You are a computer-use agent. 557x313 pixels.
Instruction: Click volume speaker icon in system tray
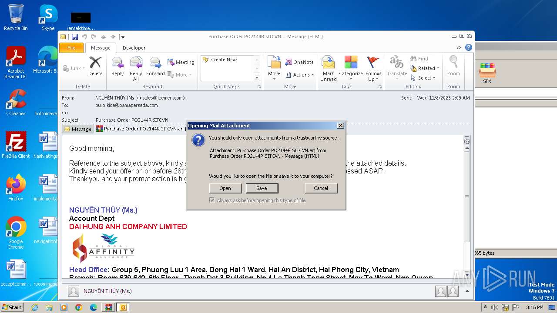(494, 307)
